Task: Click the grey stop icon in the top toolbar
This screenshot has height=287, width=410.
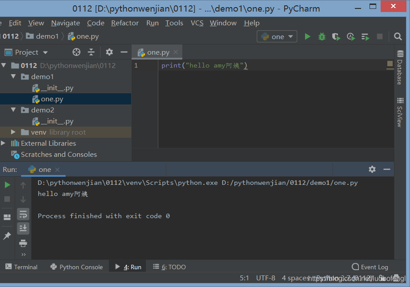Action: tap(380, 36)
